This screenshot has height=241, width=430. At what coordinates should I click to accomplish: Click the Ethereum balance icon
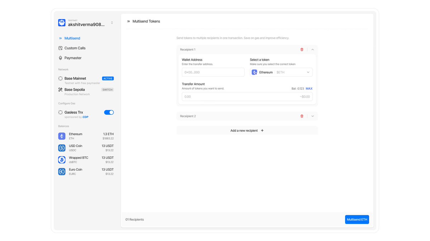tap(62, 136)
